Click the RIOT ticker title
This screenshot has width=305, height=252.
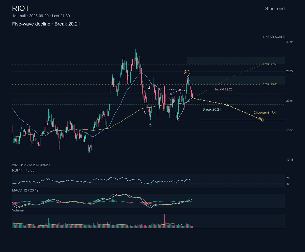click(x=21, y=8)
